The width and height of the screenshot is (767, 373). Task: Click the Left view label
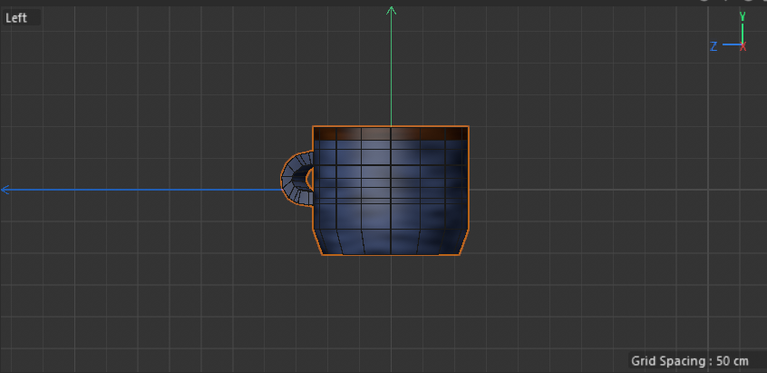click(x=16, y=17)
